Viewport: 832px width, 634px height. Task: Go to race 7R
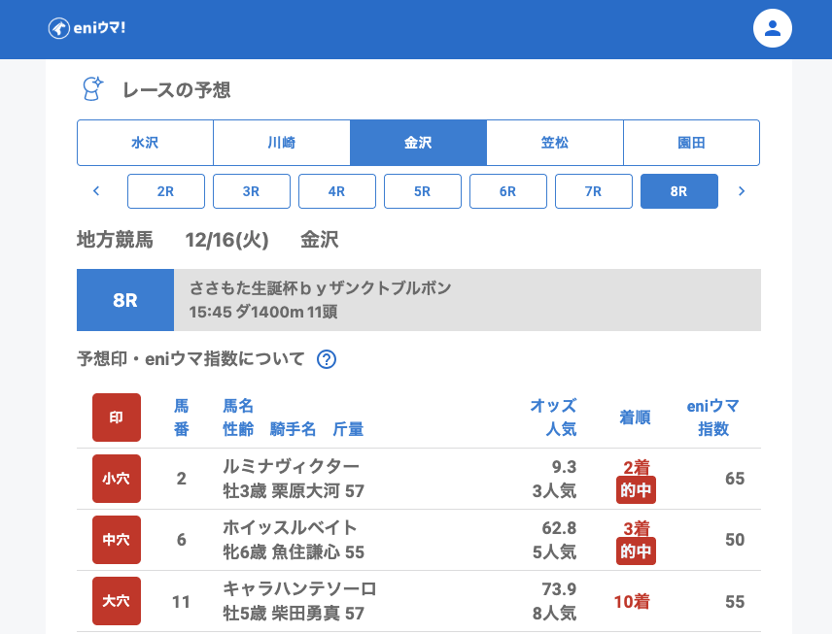(594, 191)
